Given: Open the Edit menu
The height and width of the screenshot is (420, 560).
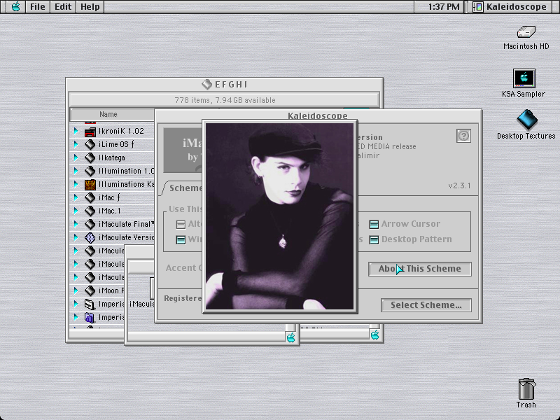Looking at the screenshot, I should 63,6.
